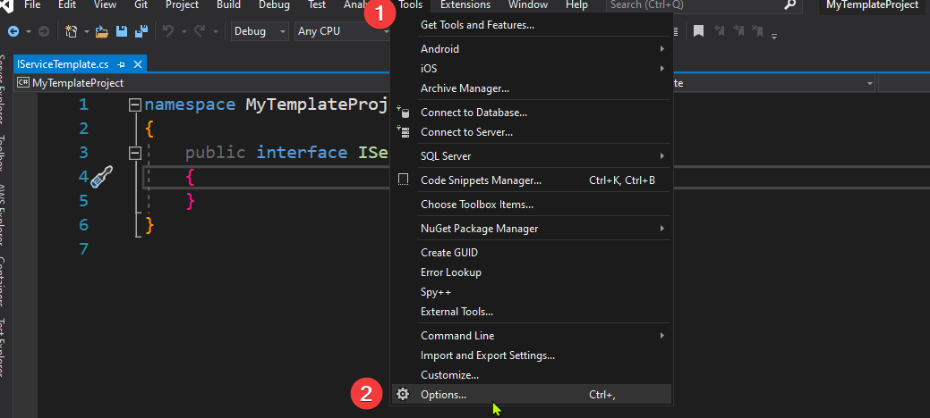
Task: Open the Build menu
Action: [x=228, y=4]
